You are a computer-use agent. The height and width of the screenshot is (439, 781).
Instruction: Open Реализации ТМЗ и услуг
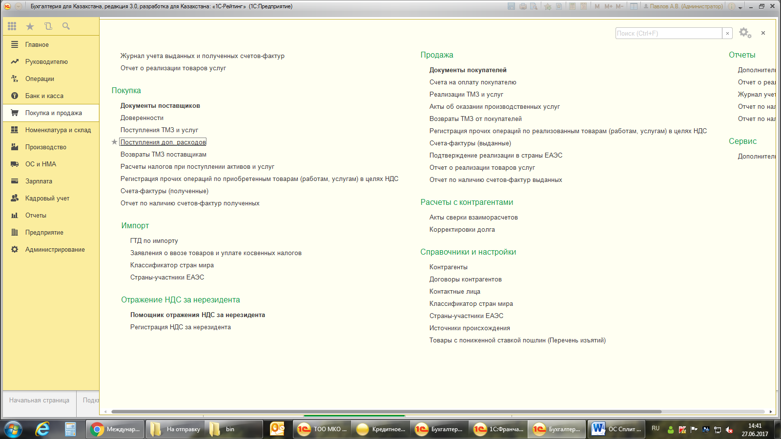(x=466, y=95)
